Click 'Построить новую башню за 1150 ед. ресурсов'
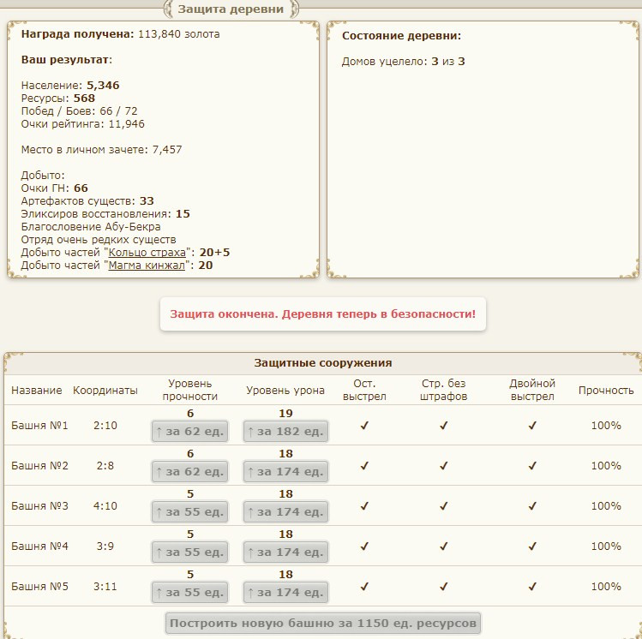This screenshot has width=642, height=639. point(323,622)
